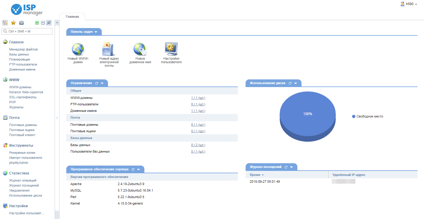Click the menu search field
Image resolution: width=424 pixels, height=219 pixels.
(x=27, y=31)
